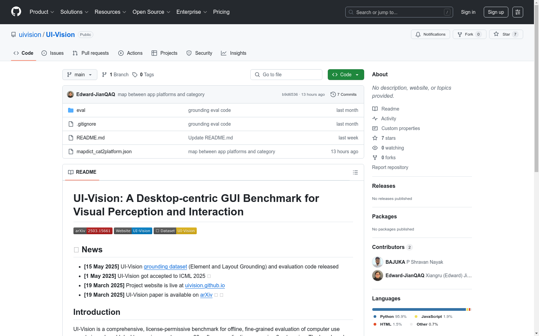Click the README.md file icon

pyautogui.click(x=71, y=138)
